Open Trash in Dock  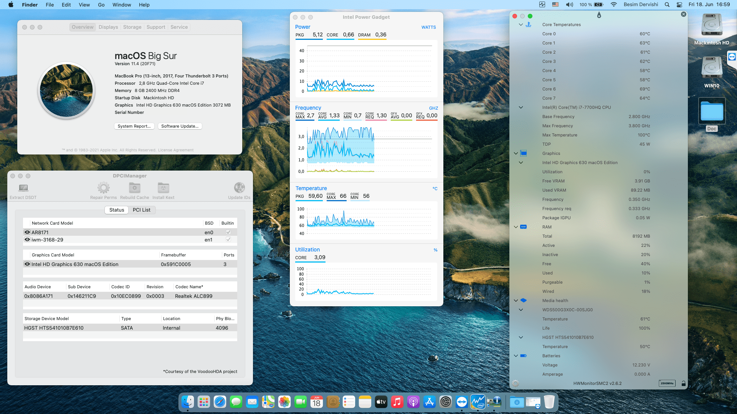[549, 402]
